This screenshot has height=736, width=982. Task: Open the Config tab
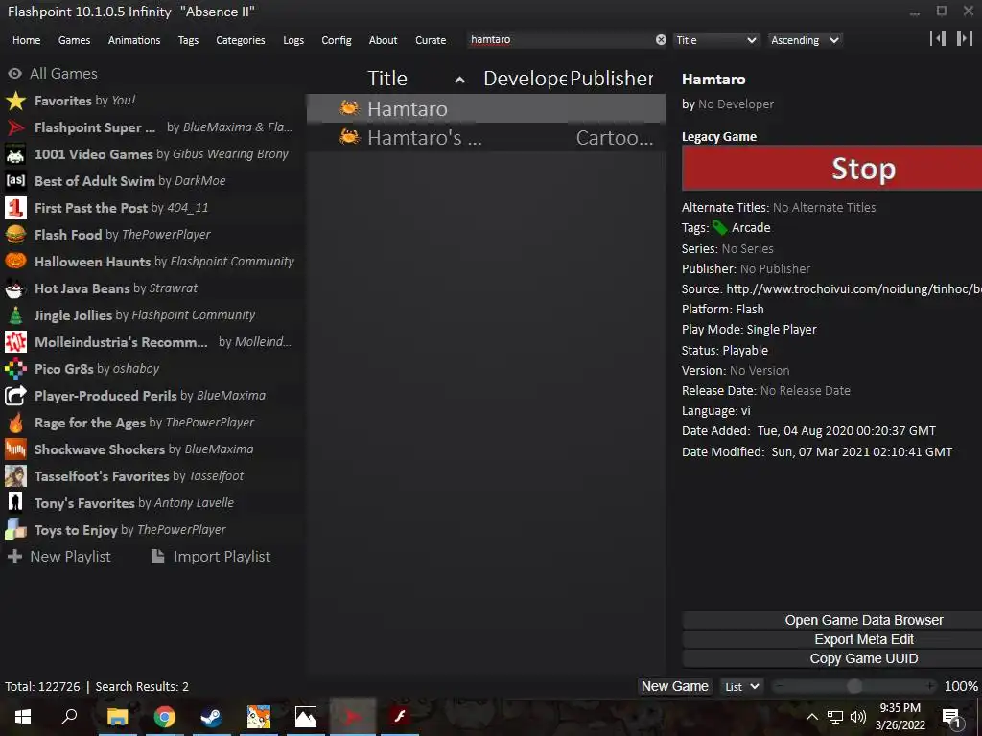click(337, 40)
